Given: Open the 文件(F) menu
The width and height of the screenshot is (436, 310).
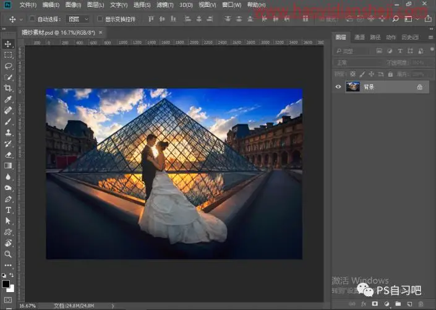Looking at the screenshot, I should [28, 5].
